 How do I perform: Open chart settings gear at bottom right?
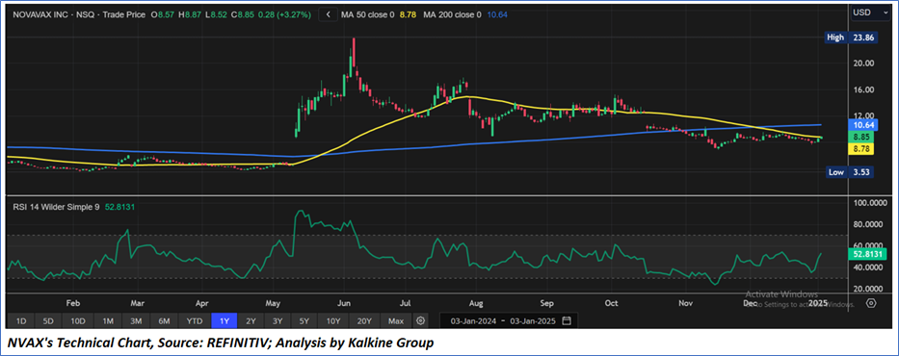tap(871, 303)
